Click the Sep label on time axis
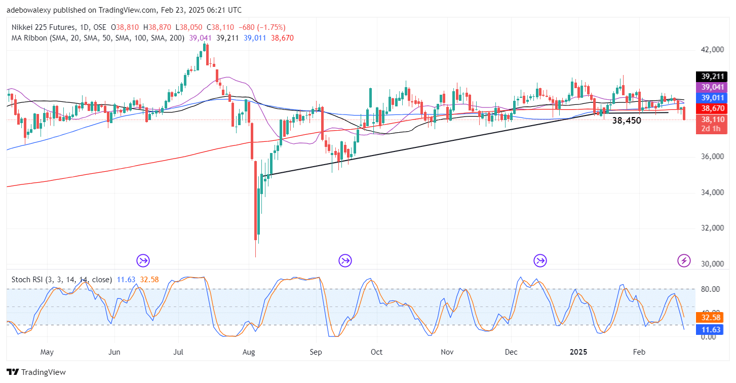 click(x=316, y=352)
